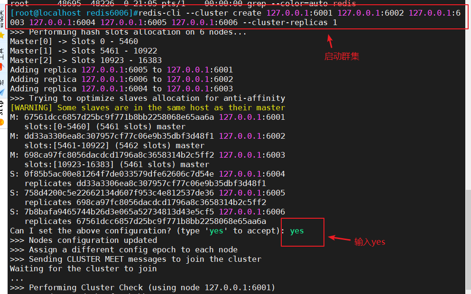Image resolution: width=471 pixels, height=294 pixels.
Task: Click the typed green 'yes' answer after colon
Action: coord(297,231)
